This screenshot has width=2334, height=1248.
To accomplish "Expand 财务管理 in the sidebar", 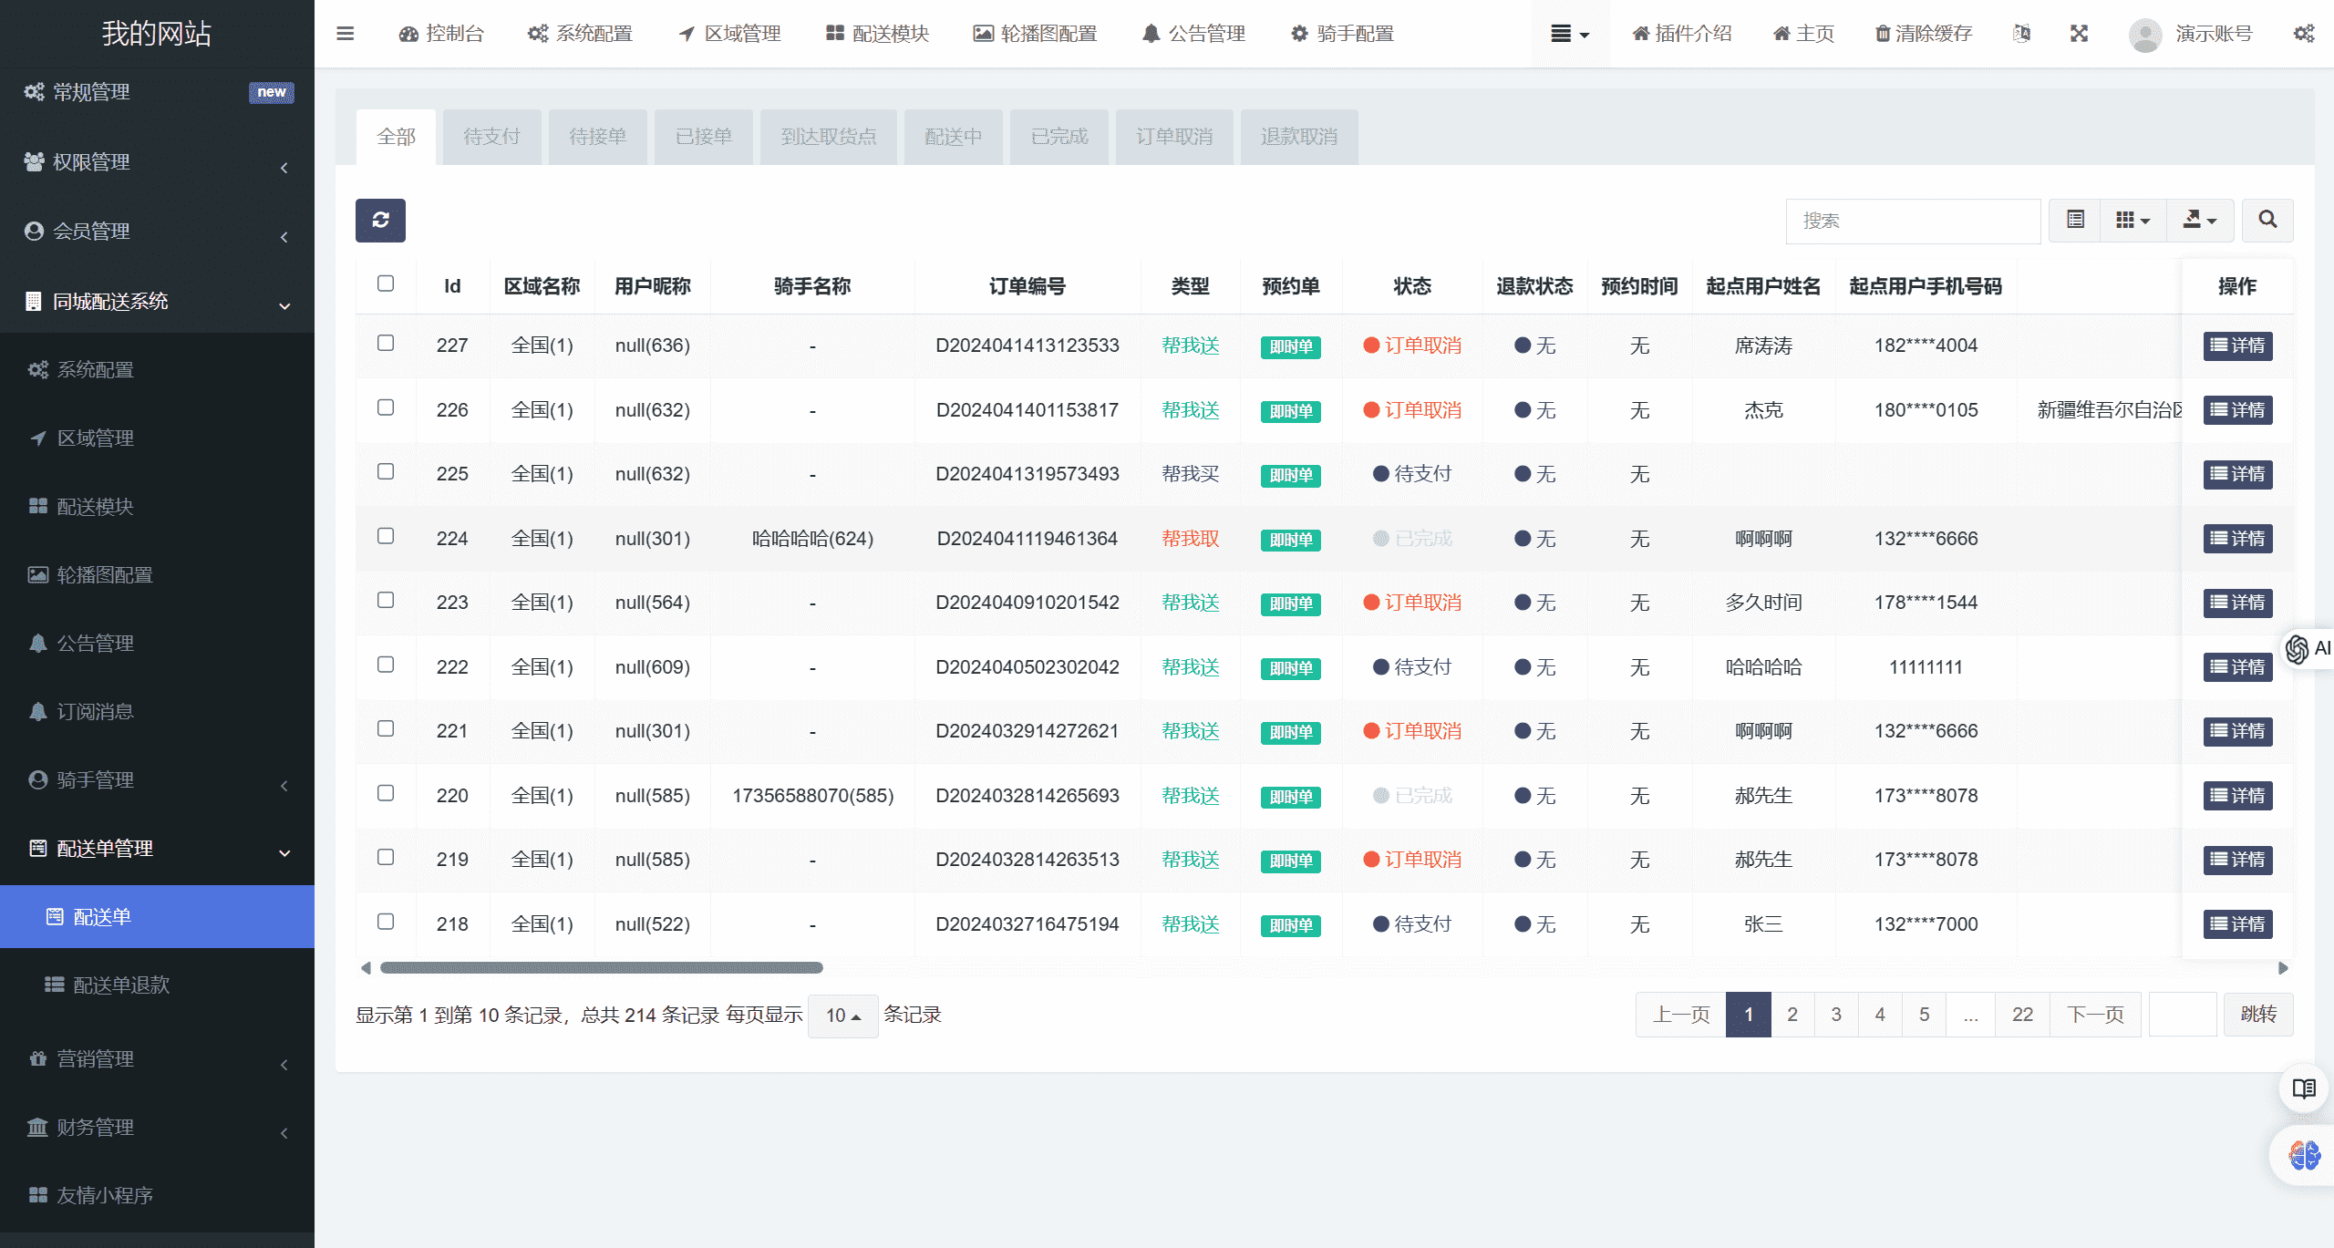I will 157,1128.
